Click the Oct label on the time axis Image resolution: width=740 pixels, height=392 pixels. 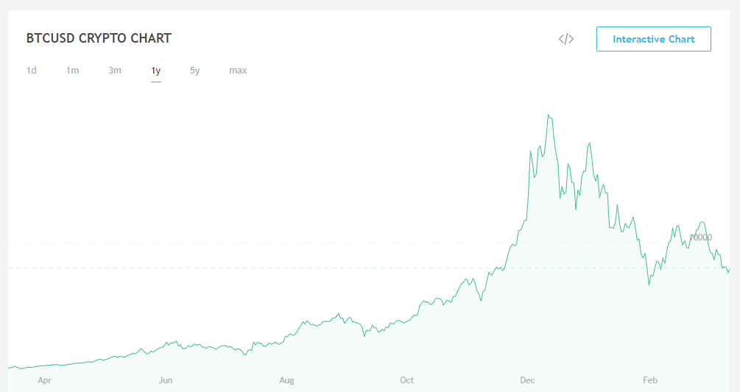pos(406,380)
